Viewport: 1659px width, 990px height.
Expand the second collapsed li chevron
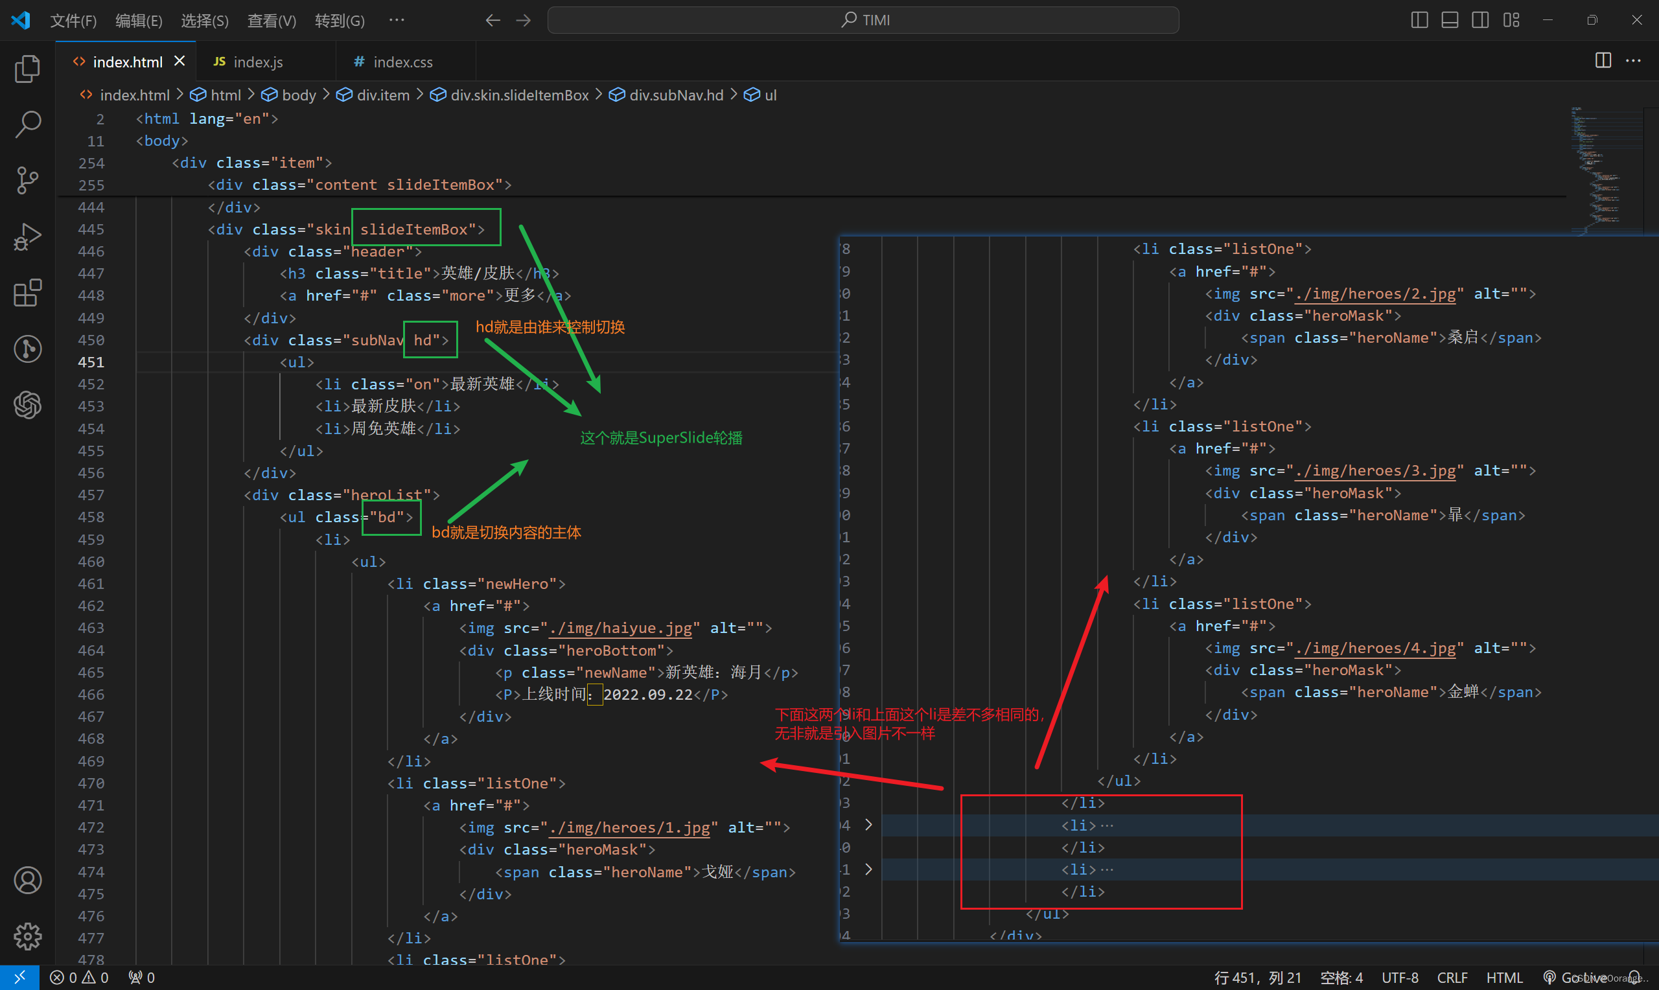[x=868, y=869]
